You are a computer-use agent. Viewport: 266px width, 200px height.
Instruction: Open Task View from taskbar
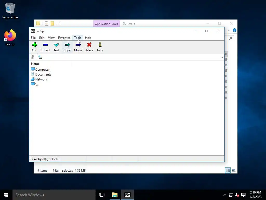coord(102,195)
